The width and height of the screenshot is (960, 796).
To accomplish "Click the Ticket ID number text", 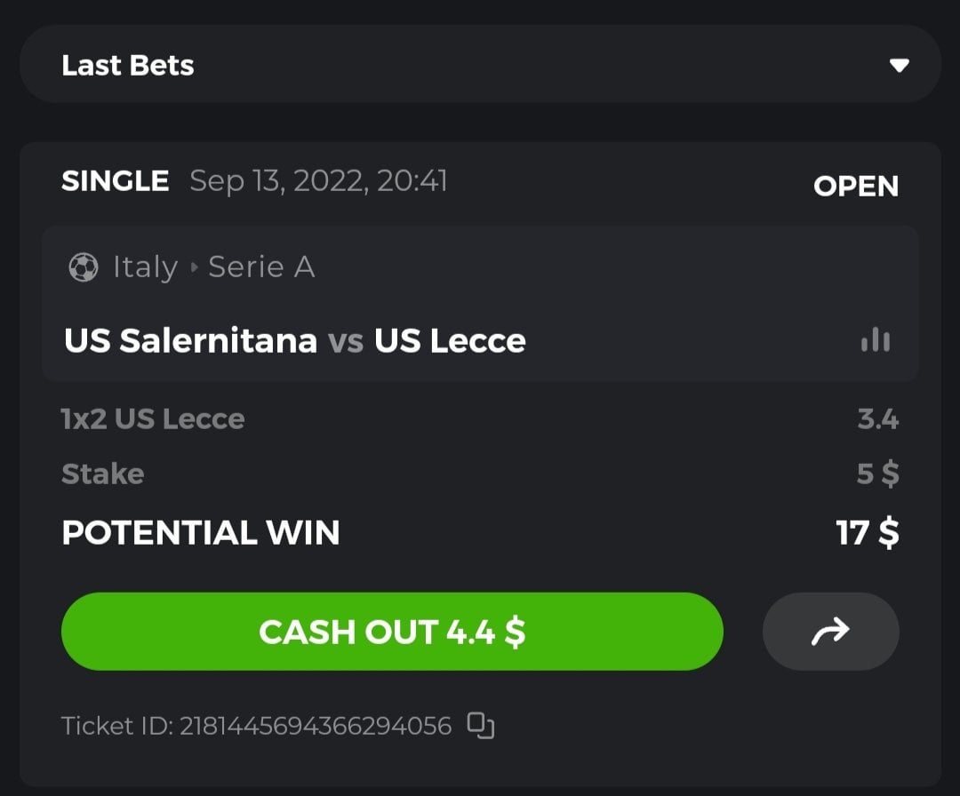I will coord(316,726).
